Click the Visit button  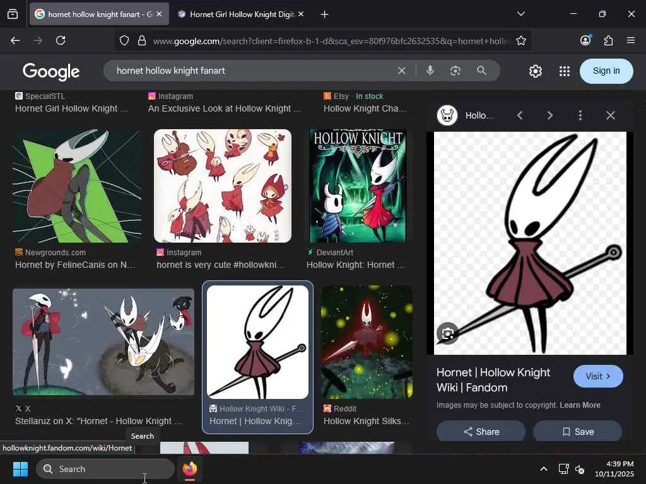[598, 376]
